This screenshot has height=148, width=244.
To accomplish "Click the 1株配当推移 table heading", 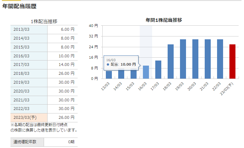I will click(x=44, y=22).
